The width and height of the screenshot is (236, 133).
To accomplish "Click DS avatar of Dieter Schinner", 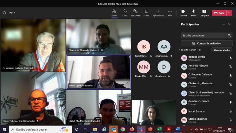I will coord(184,93).
